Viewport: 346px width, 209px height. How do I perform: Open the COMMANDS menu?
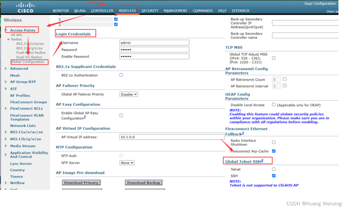coord(203,11)
